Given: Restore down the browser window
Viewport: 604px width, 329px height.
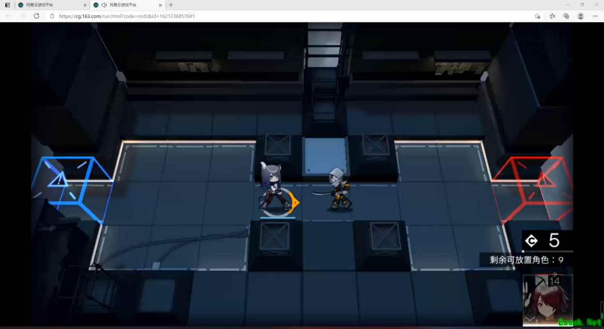Looking at the screenshot, I should coord(582,5).
